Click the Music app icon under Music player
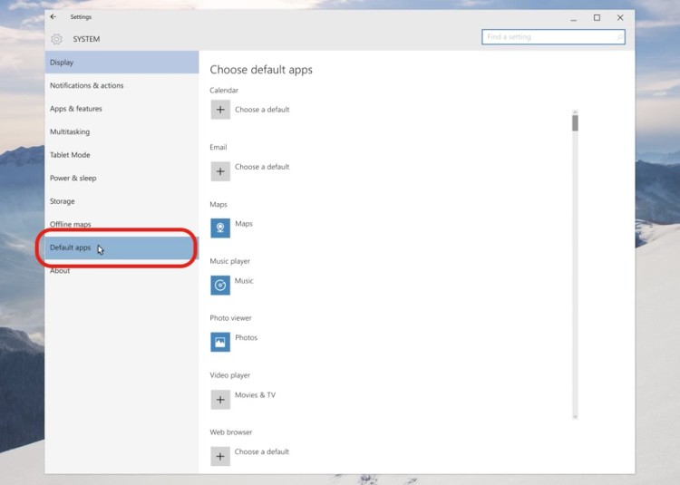The width and height of the screenshot is (680, 485). (220, 286)
